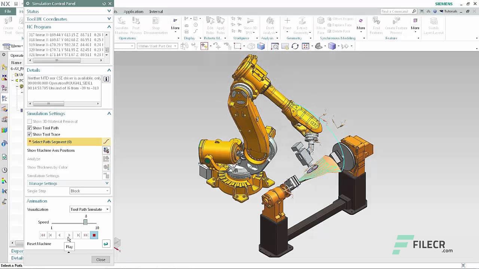Screen dimensions: 479x269
Task: Switch to the Application ribbon tab
Action: coord(133,12)
